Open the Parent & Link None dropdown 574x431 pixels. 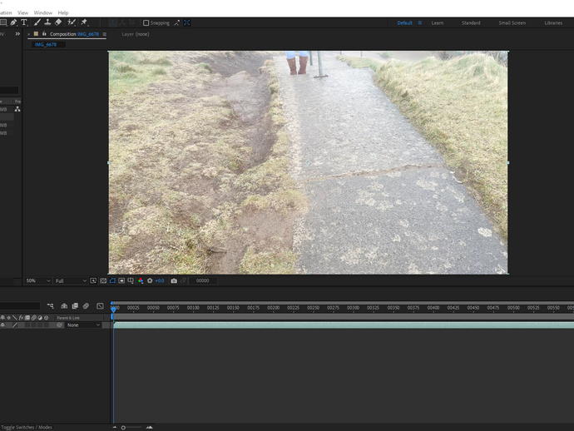[83, 324]
